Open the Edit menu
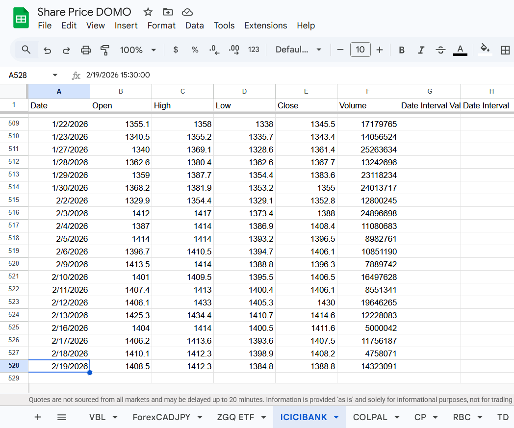This screenshot has width=514, height=428. pos(69,25)
